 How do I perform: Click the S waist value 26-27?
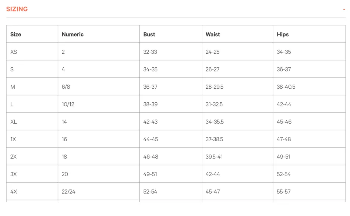pos(212,70)
